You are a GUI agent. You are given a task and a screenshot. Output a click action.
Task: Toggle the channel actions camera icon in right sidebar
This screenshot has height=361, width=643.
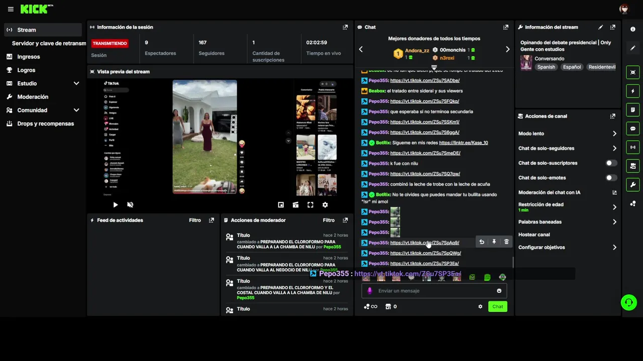pos(633,166)
